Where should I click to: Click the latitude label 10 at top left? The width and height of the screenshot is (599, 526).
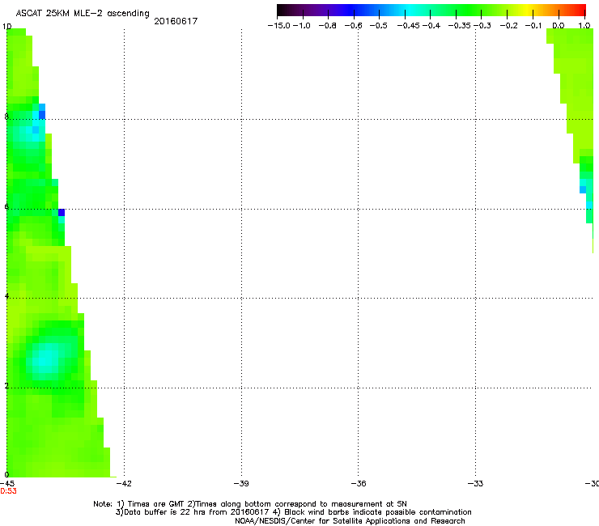pos(6,27)
